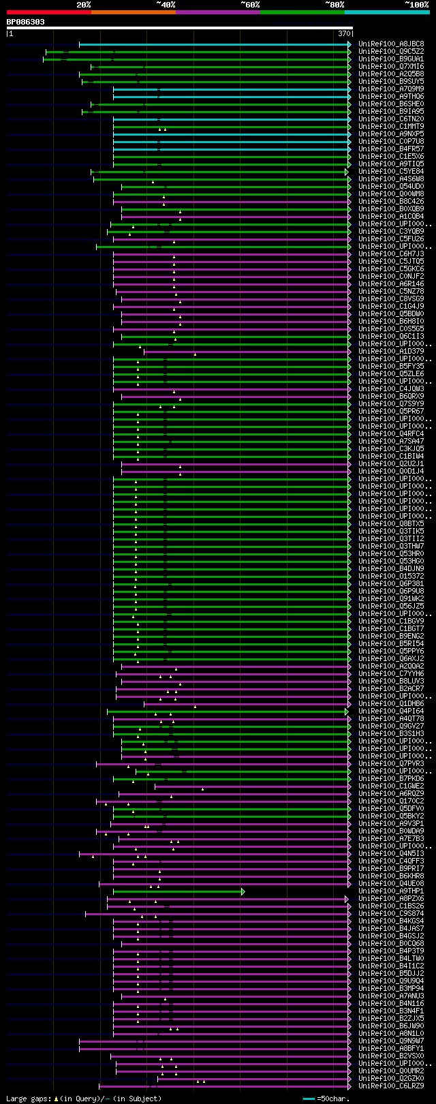The width and height of the screenshot is (436, 1104).
Task: Click hit label UniRef100_A1CQB4
Action: (x=391, y=217)
